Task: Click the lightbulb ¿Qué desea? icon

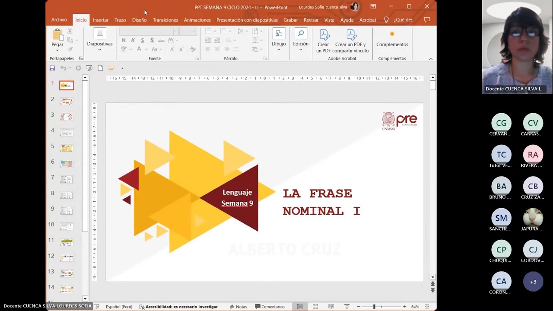Action: point(386,20)
